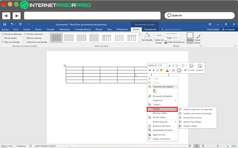Open the Referencias ribbon tab

(x=65, y=29)
